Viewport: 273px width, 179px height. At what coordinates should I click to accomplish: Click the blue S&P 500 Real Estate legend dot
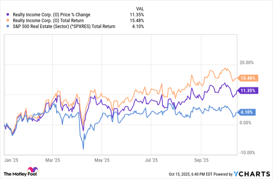pos(8,27)
